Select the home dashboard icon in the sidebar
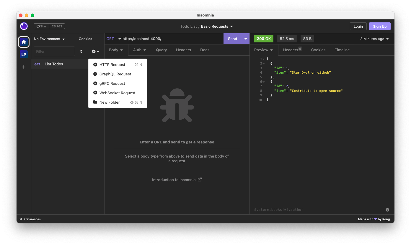Screen dimensions: 411x245 tap(24, 42)
